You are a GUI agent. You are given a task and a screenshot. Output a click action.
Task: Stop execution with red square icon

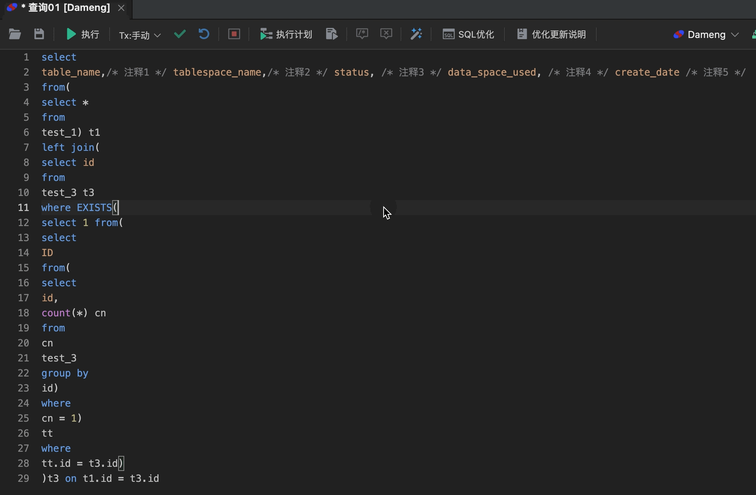(x=233, y=34)
